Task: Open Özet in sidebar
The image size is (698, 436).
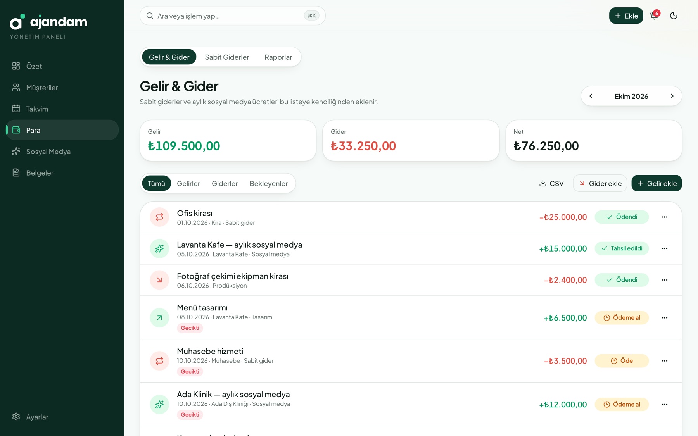Action: click(x=62, y=66)
